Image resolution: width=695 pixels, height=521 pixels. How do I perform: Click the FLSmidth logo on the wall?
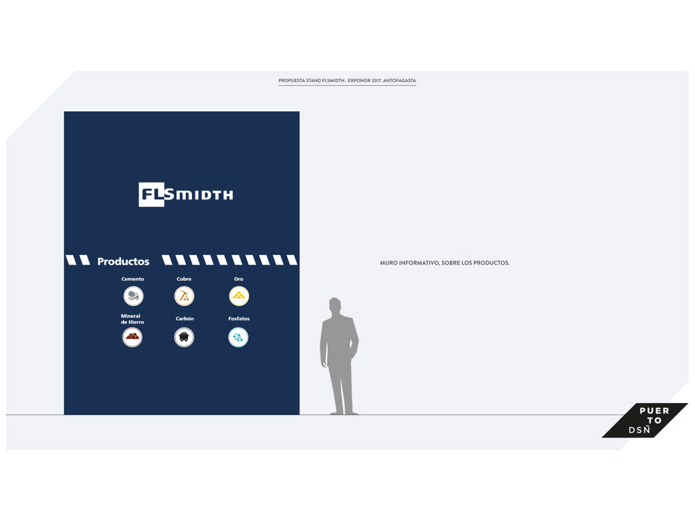[186, 195]
